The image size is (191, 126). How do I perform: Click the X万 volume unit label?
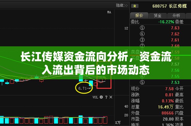click(x=118, y=123)
